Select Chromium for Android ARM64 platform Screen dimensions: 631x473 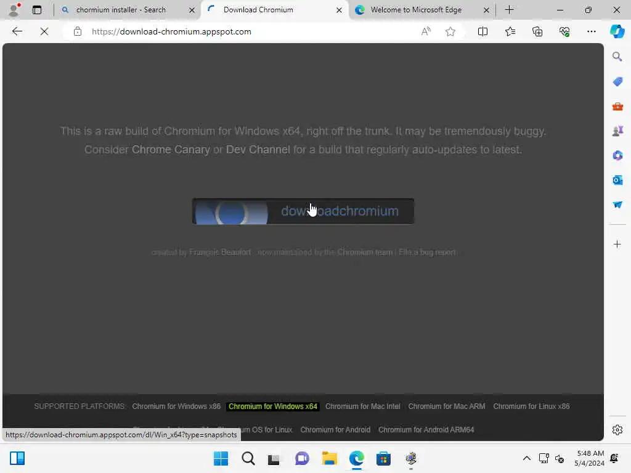coord(426,429)
